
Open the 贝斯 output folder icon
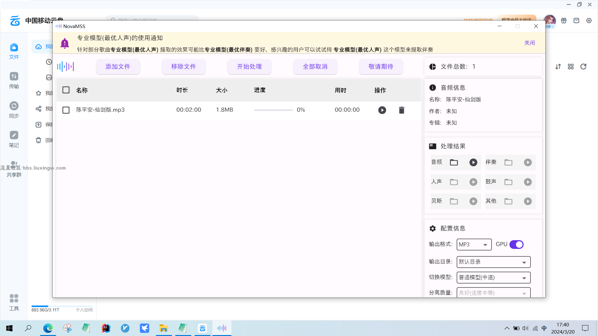point(454,201)
